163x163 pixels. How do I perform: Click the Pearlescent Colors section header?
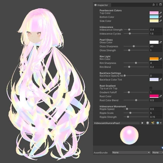click(x=110, y=11)
